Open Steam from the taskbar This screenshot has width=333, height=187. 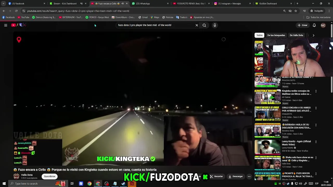click(123, 184)
